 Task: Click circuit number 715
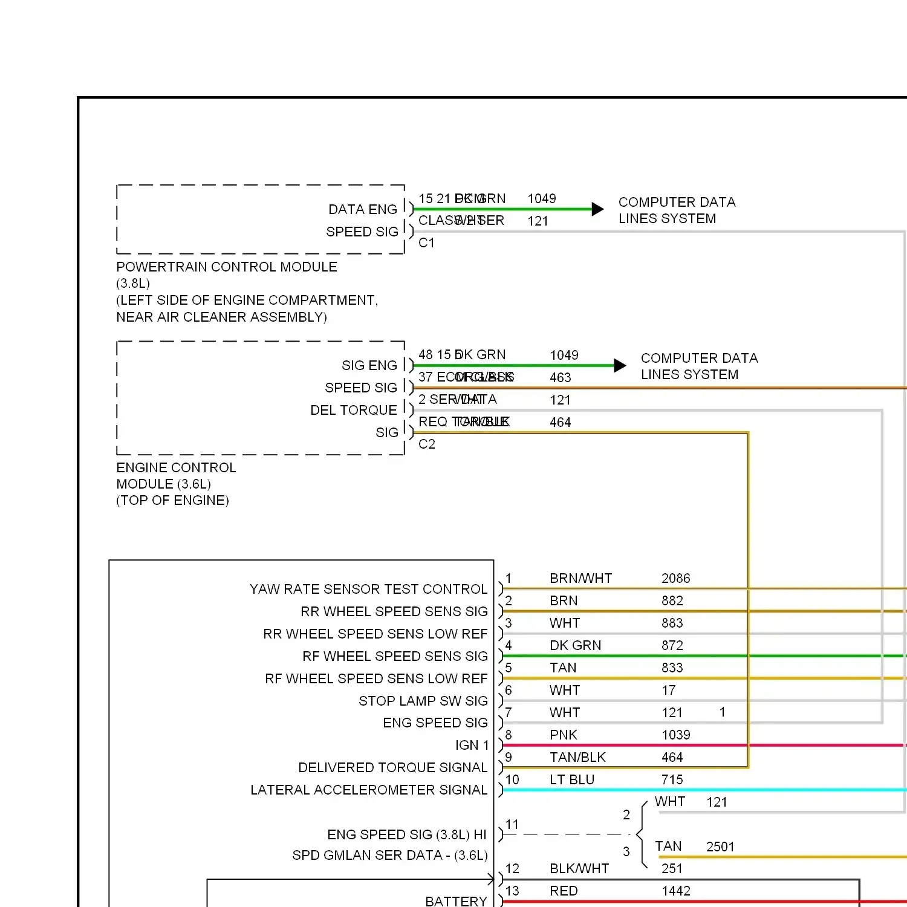[x=672, y=779]
